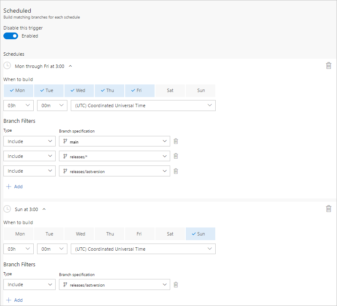This screenshot has width=337, height=306.
Task: Enable Sat in the Mon-Fri schedule
Action: point(170,90)
